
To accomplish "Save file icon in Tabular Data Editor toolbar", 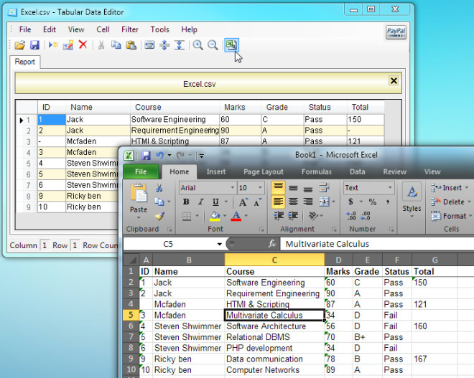I will pos(34,45).
